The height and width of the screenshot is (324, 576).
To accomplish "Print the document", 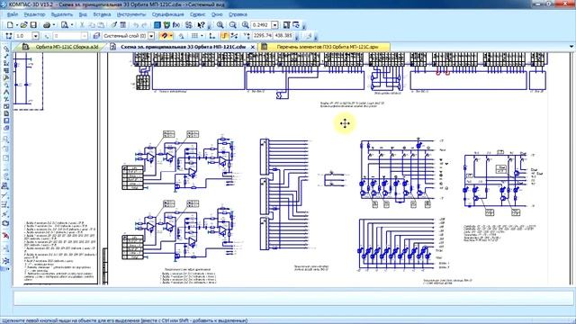I will (47, 25).
